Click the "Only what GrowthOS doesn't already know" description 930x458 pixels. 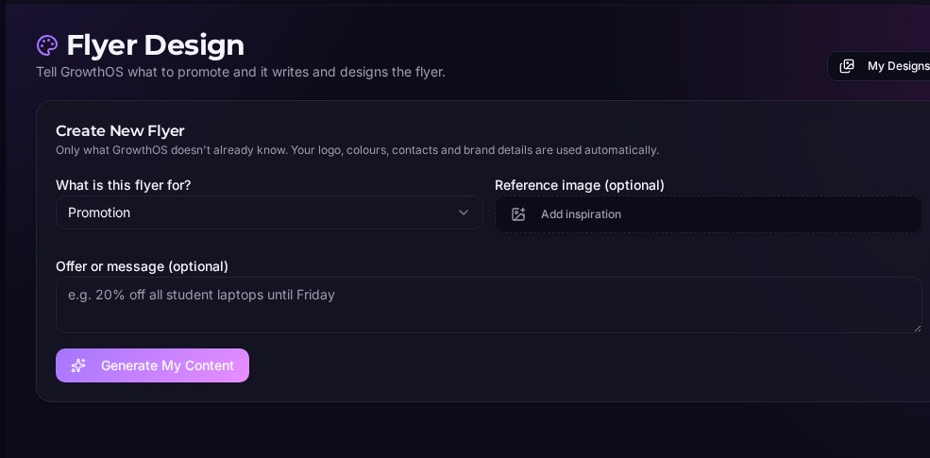(x=357, y=150)
